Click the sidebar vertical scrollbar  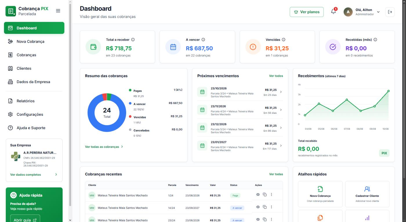(x=70, y=104)
